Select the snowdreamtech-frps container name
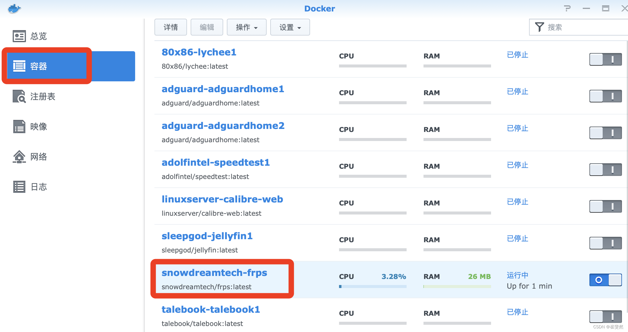Viewport: 628px width, 332px height. pos(214,273)
